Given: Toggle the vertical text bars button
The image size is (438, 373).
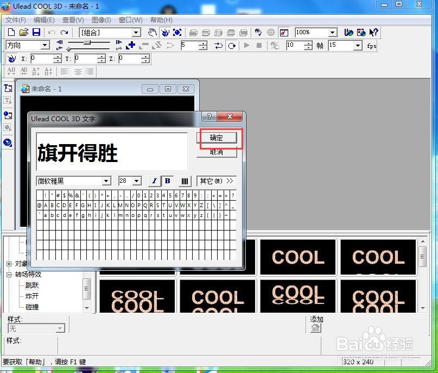Looking at the screenshot, I should [185, 181].
